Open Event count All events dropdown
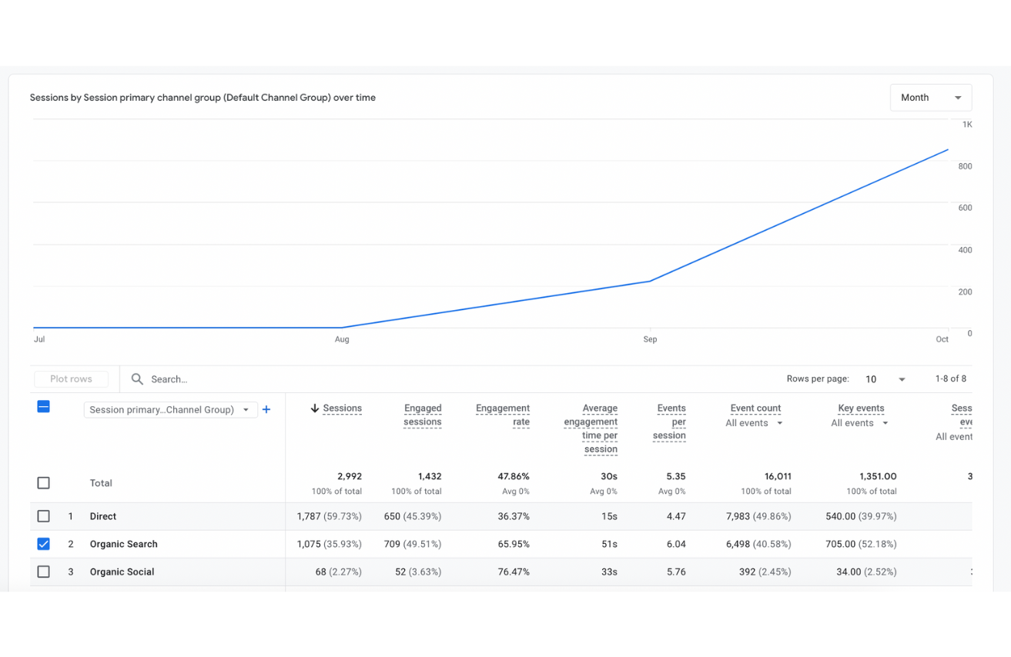This screenshot has height=657, width=1011. [x=754, y=423]
